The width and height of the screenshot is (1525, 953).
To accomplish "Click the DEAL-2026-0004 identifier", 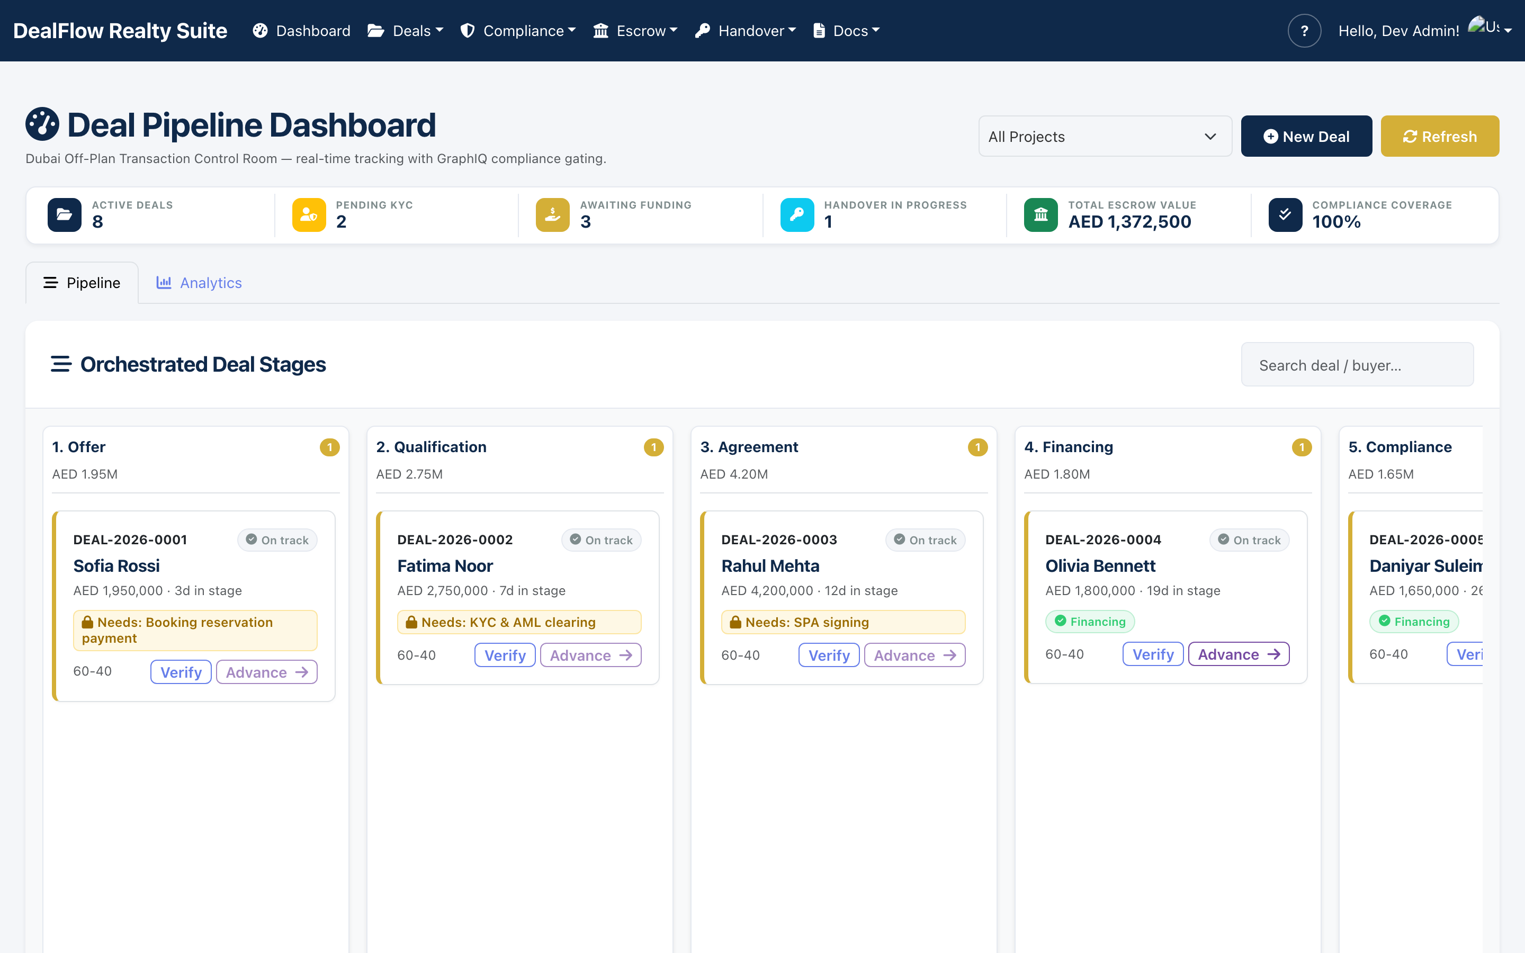I will coord(1103,540).
